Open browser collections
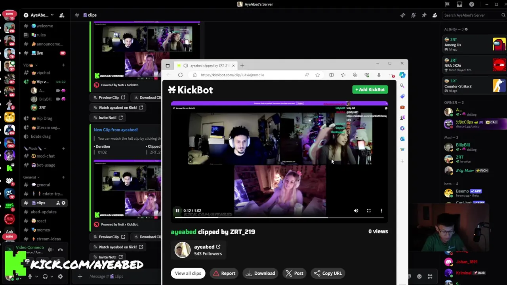This screenshot has height=285, width=507. [x=355, y=75]
